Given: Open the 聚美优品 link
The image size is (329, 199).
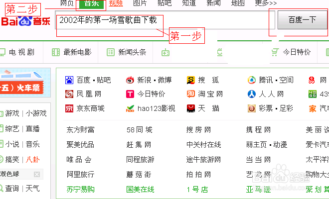Looking at the screenshot, I should pyautogui.click(x=80, y=145).
